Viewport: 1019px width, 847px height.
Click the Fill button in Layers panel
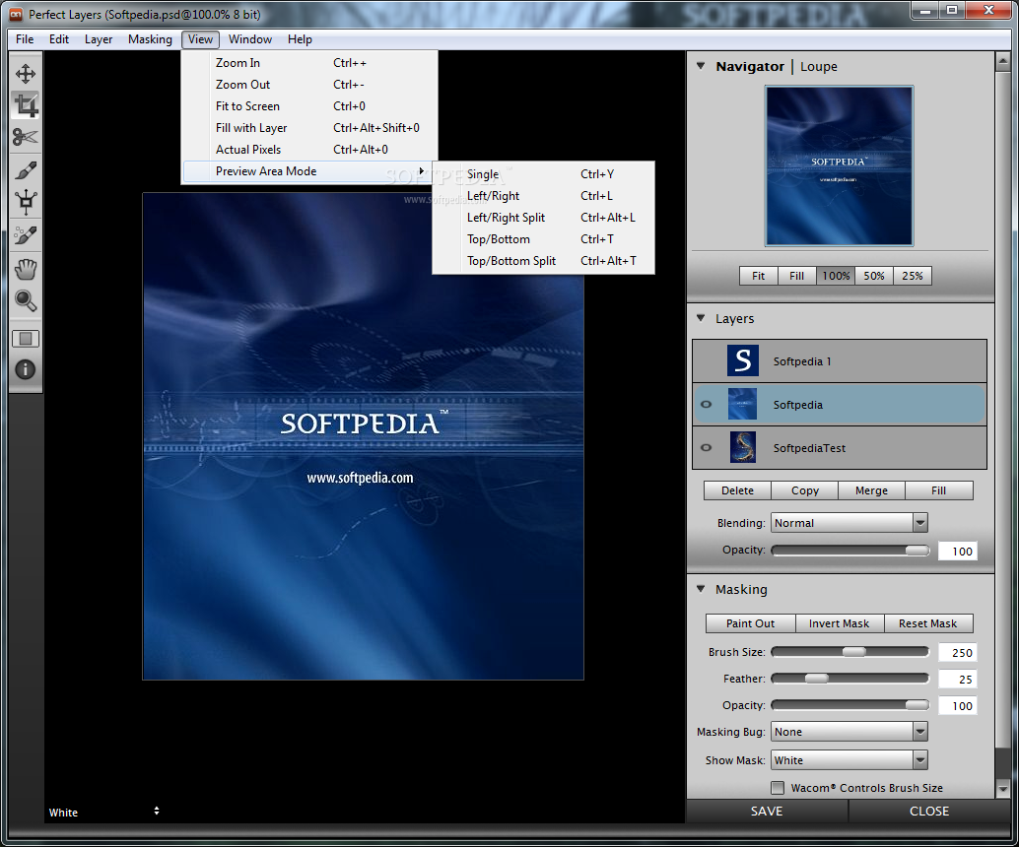938,490
